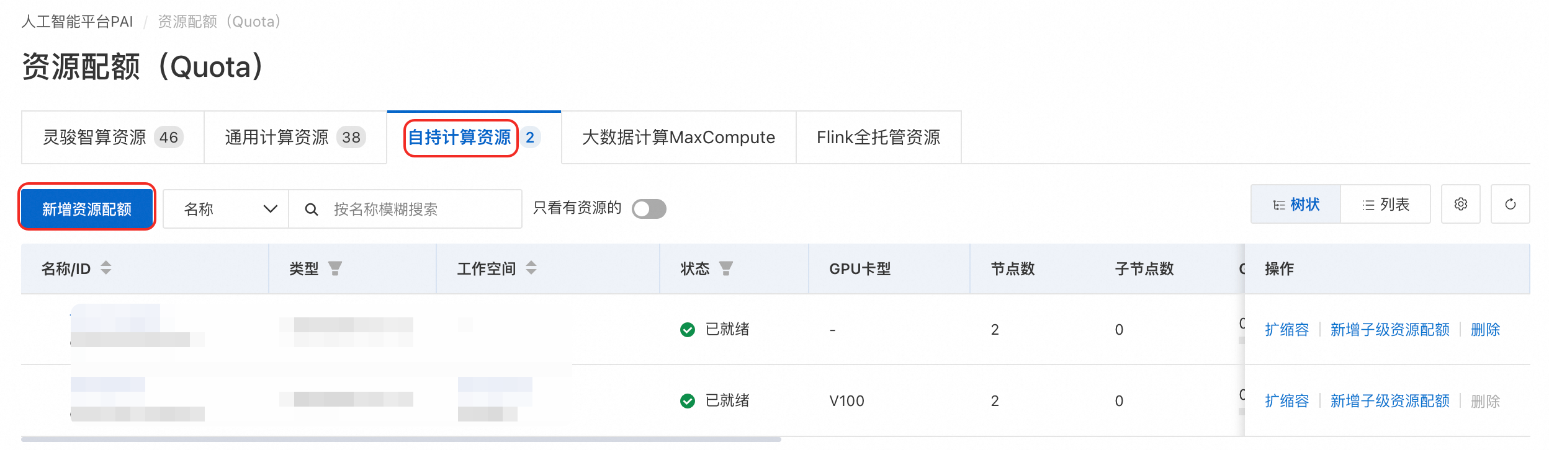Focus the 按名称模糊搜索 search field

click(422, 210)
